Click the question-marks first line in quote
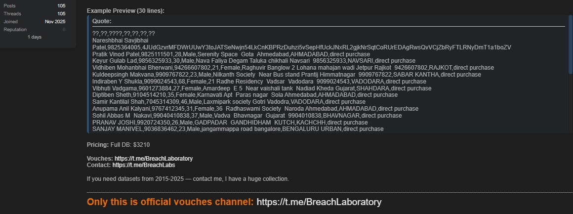 (123, 34)
